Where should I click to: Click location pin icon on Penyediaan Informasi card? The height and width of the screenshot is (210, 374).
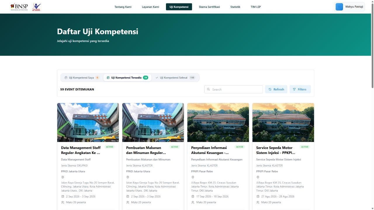pyautogui.click(x=193, y=177)
